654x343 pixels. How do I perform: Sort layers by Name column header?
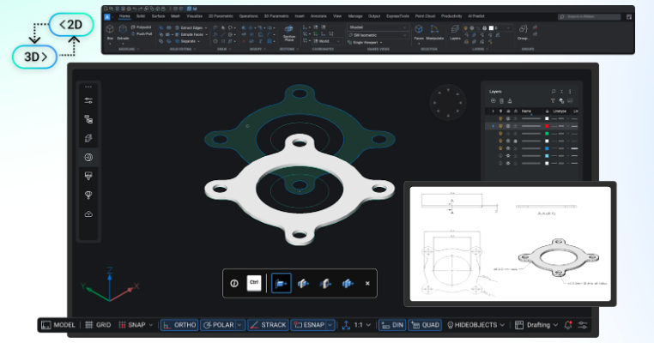coord(526,111)
